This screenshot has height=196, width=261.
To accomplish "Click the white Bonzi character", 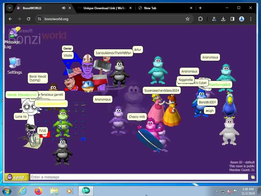I will point(229,131).
